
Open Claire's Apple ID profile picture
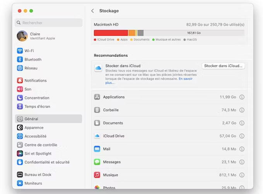pyautogui.click(x=22, y=36)
